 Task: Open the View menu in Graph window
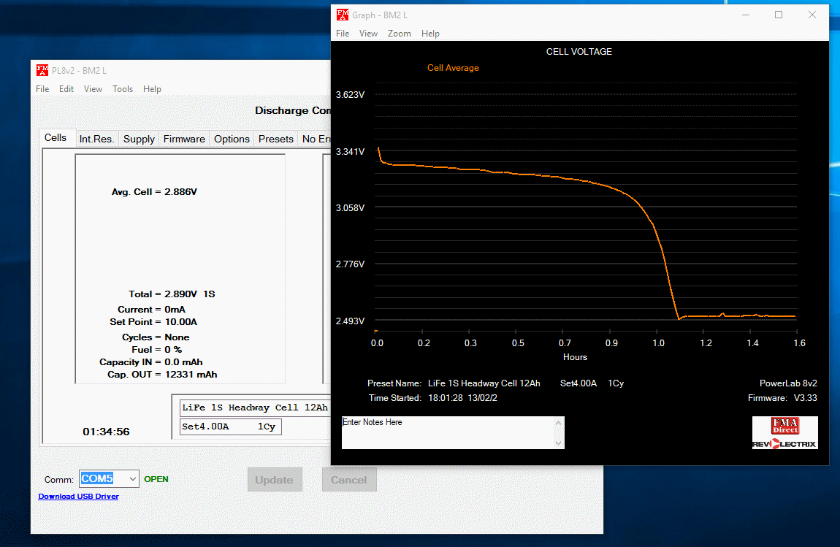click(368, 34)
